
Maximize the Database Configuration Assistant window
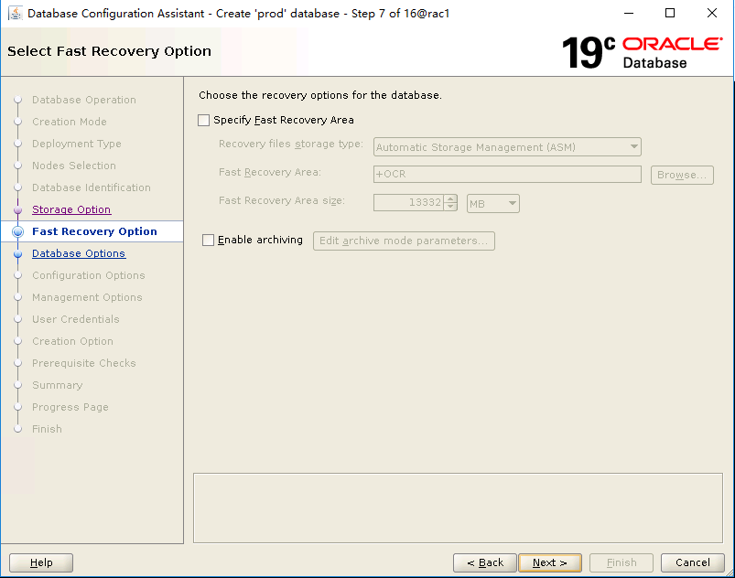[670, 13]
